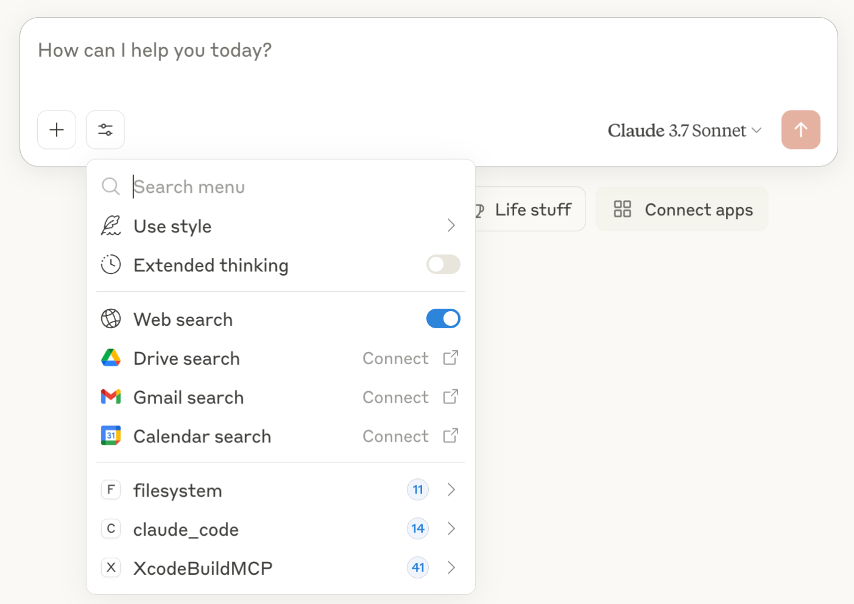This screenshot has width=854, height=604.
Task: Click the Connect apps grid icon
Action: [622, 209]
